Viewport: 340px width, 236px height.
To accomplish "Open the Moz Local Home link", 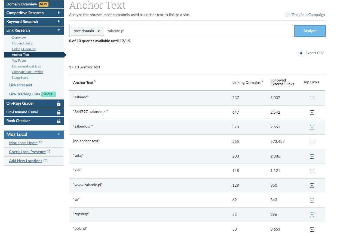I will [23, 143].
